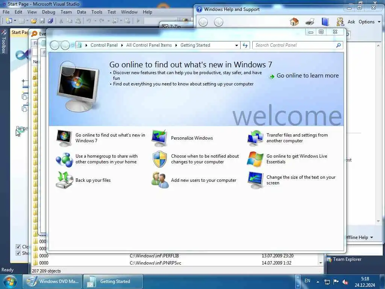Click the network icon in system tray
The height and width of the screenshot is (289, 385).
(327, 281)
